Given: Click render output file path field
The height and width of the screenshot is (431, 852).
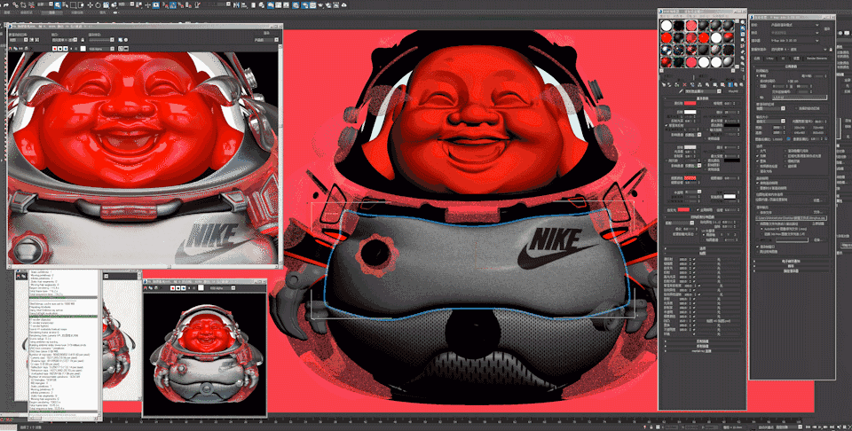Looking at the screenshot, I should click(x=791, y=217).
